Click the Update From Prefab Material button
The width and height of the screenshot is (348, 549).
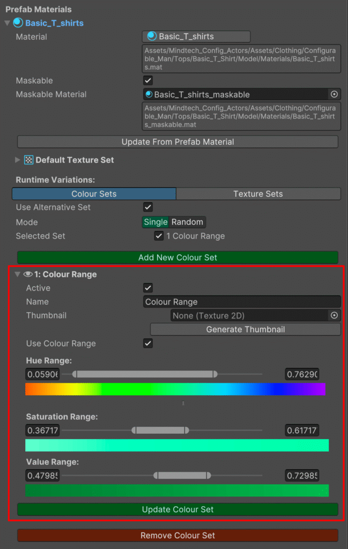click(x=177, y=142)
